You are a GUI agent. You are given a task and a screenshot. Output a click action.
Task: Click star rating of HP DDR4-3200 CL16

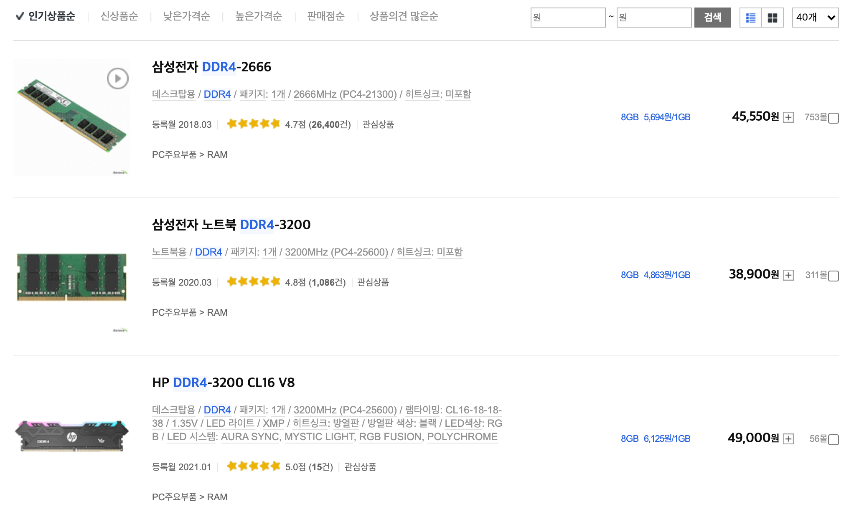[x=253, y=466]
